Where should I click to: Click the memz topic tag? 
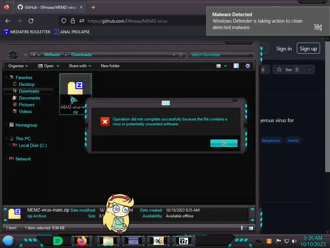tap(293, 140)
